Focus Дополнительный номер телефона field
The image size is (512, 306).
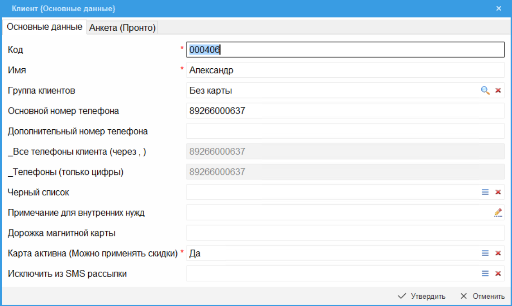pos(345,131)
